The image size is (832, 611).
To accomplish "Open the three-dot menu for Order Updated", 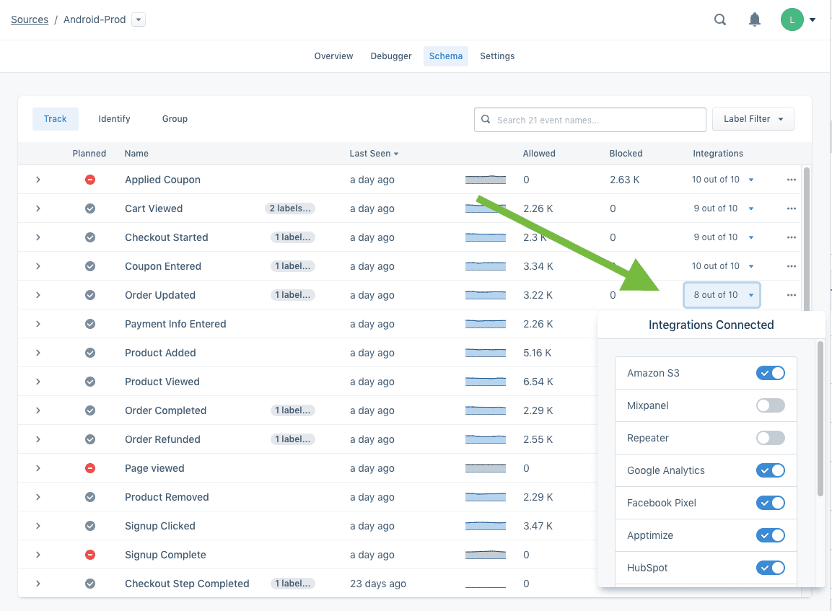I will (x=791, y=295).
